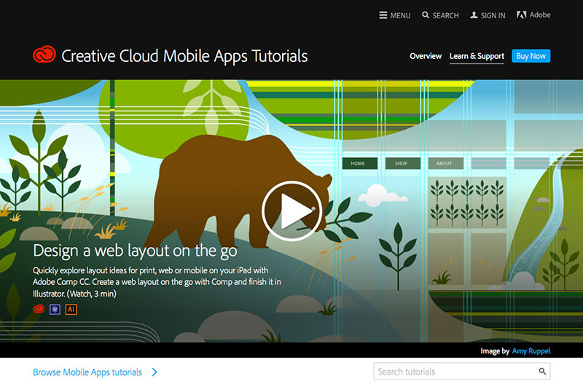
Task: Play the Design a web layout video
Action: [x=292, y=211]
